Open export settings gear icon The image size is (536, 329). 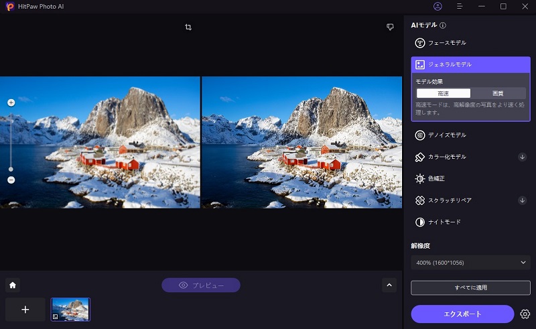525,314
